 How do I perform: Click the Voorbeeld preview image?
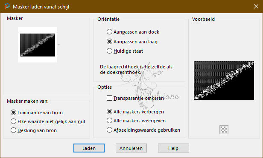[224, 80]
